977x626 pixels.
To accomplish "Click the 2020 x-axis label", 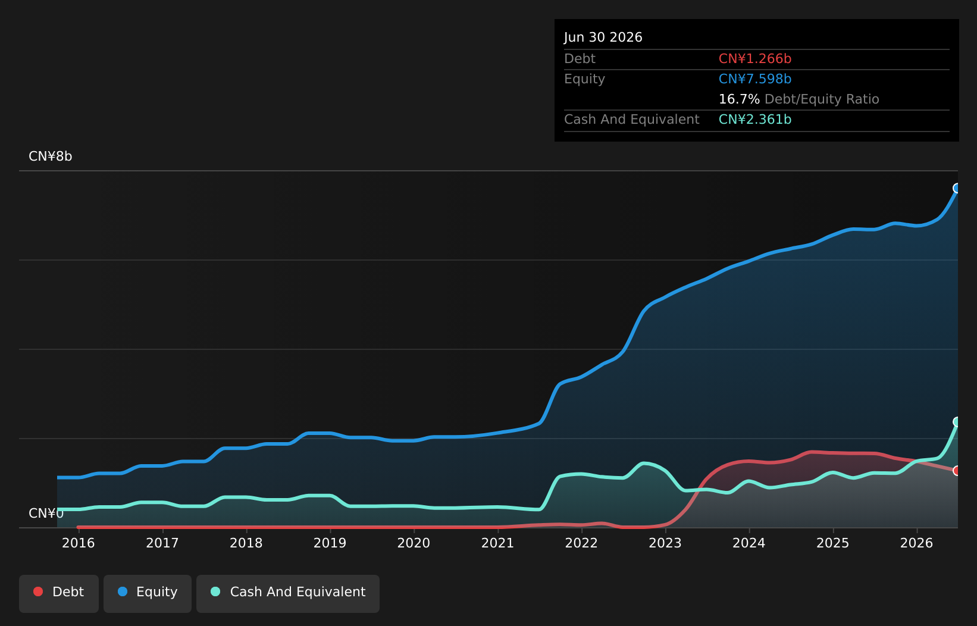I will pos(414,543).
